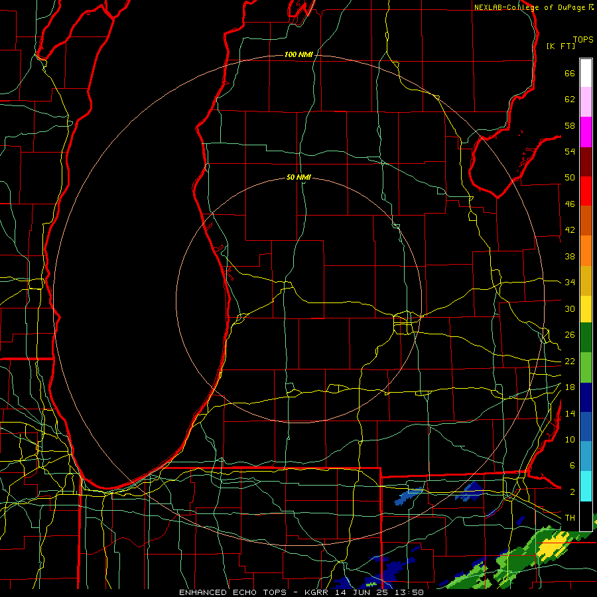Click the TOPS legend title
The width and height of the screenshot is (597, 597).
(583, 40)
